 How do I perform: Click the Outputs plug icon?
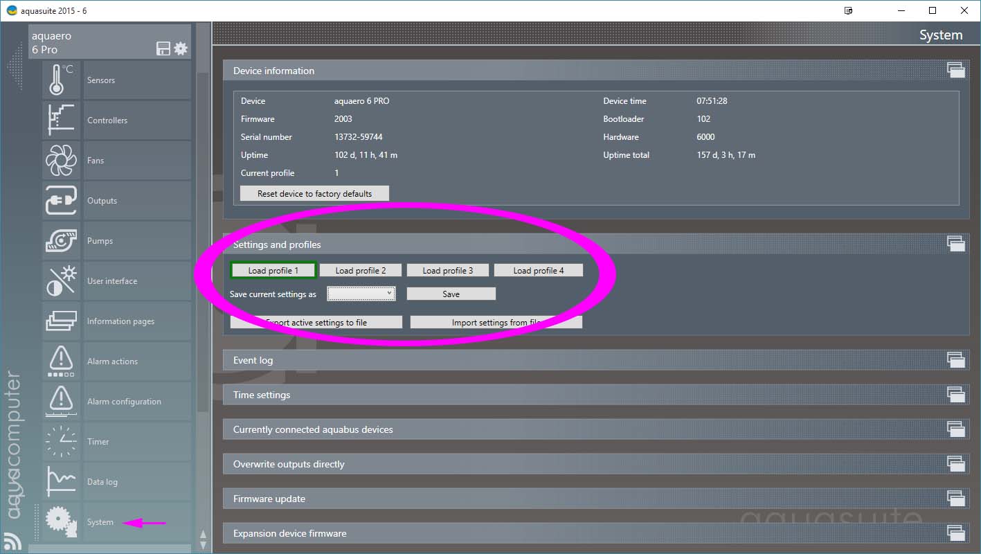(x=61, y=201)
